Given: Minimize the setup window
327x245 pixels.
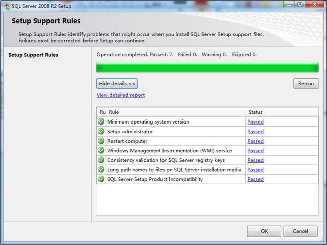Looking at the screenshot, I should 289,5.
